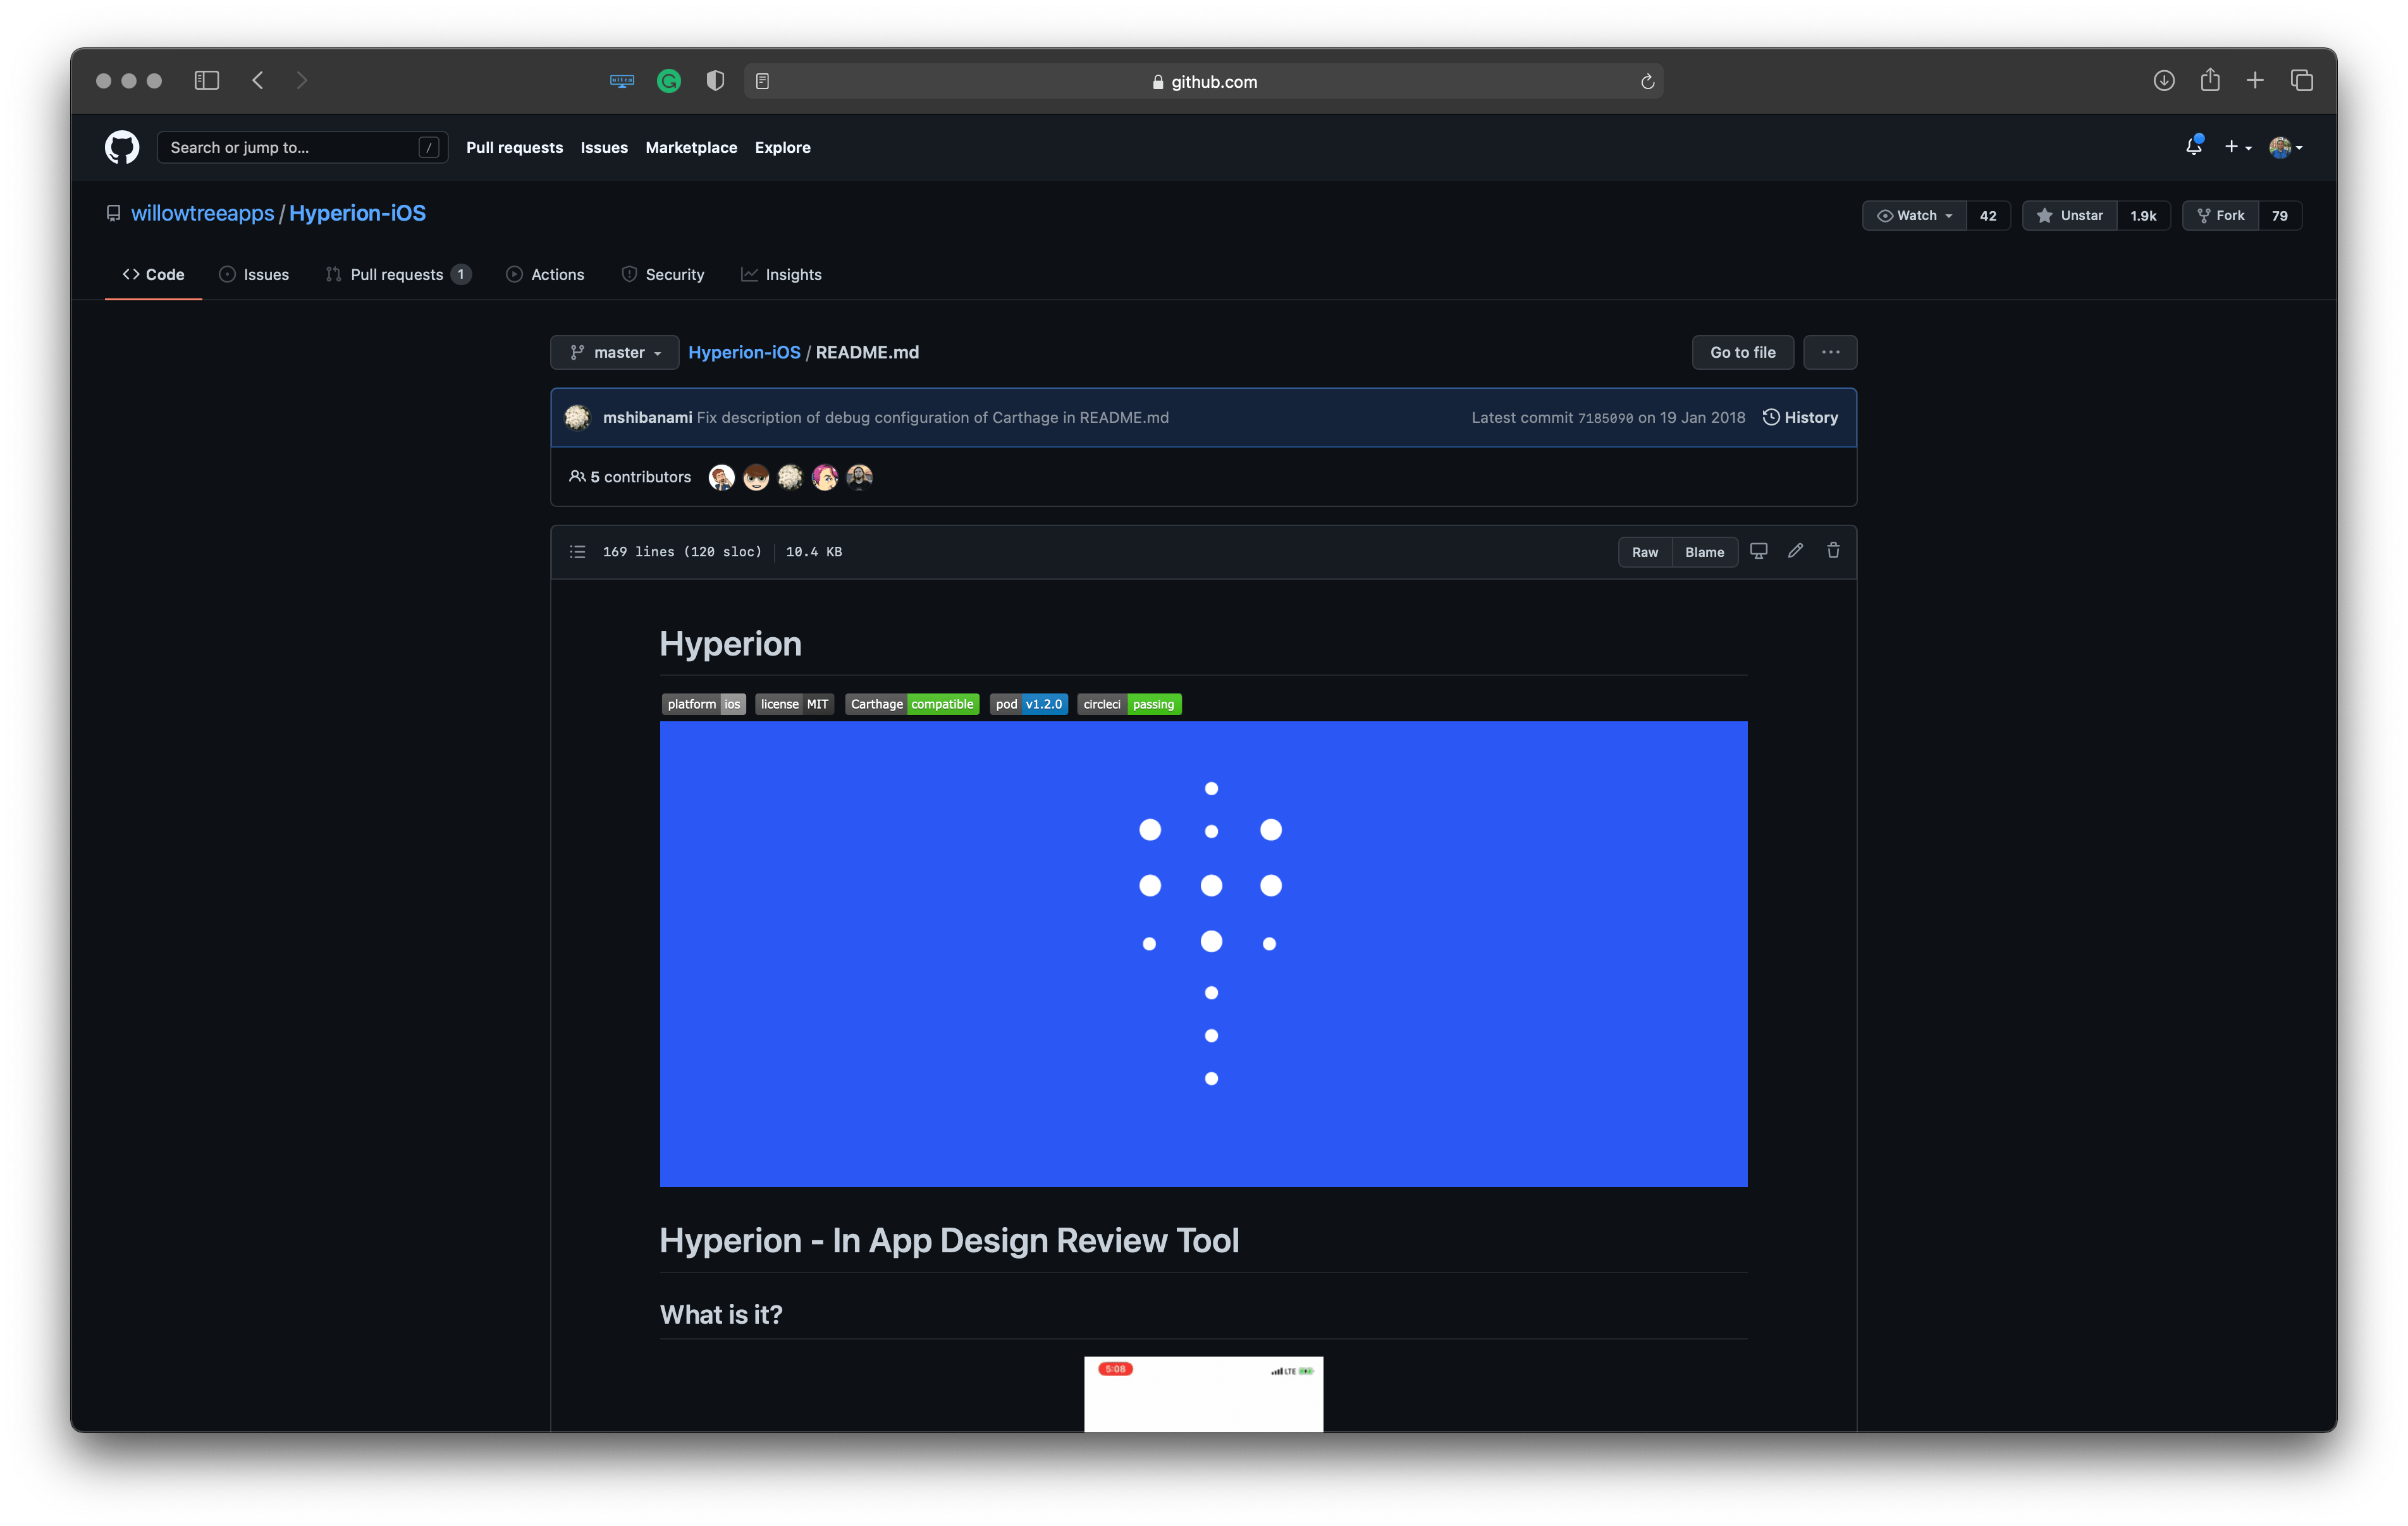Viewport: 2408px width, 1526px height.
Task: Open the Watch dropdown
Action: [x=1914, y=215]
